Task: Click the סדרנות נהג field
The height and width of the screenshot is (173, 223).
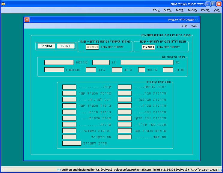Action: point(125,112)
